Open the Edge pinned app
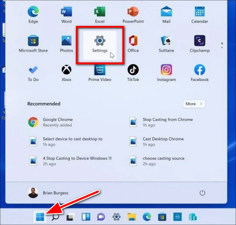This screenshot has height=225, width=236. pos(33,15)
